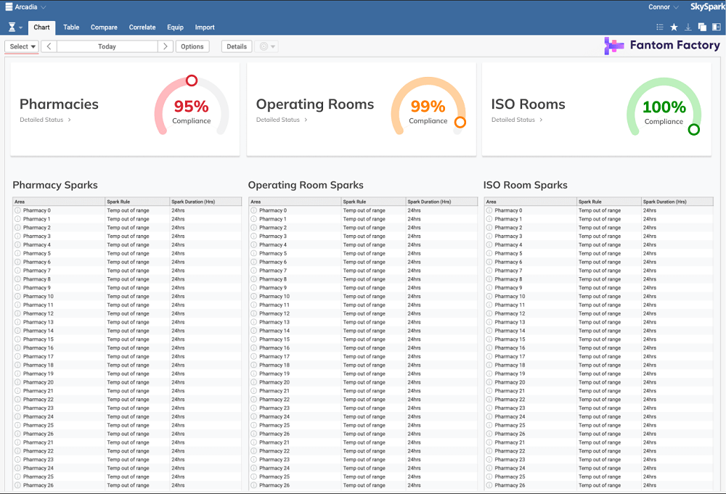Select Pharmacy 14 row in Operating Room Sparks
726x494 pixels.
pyautogui.click(x=363, y=331)
